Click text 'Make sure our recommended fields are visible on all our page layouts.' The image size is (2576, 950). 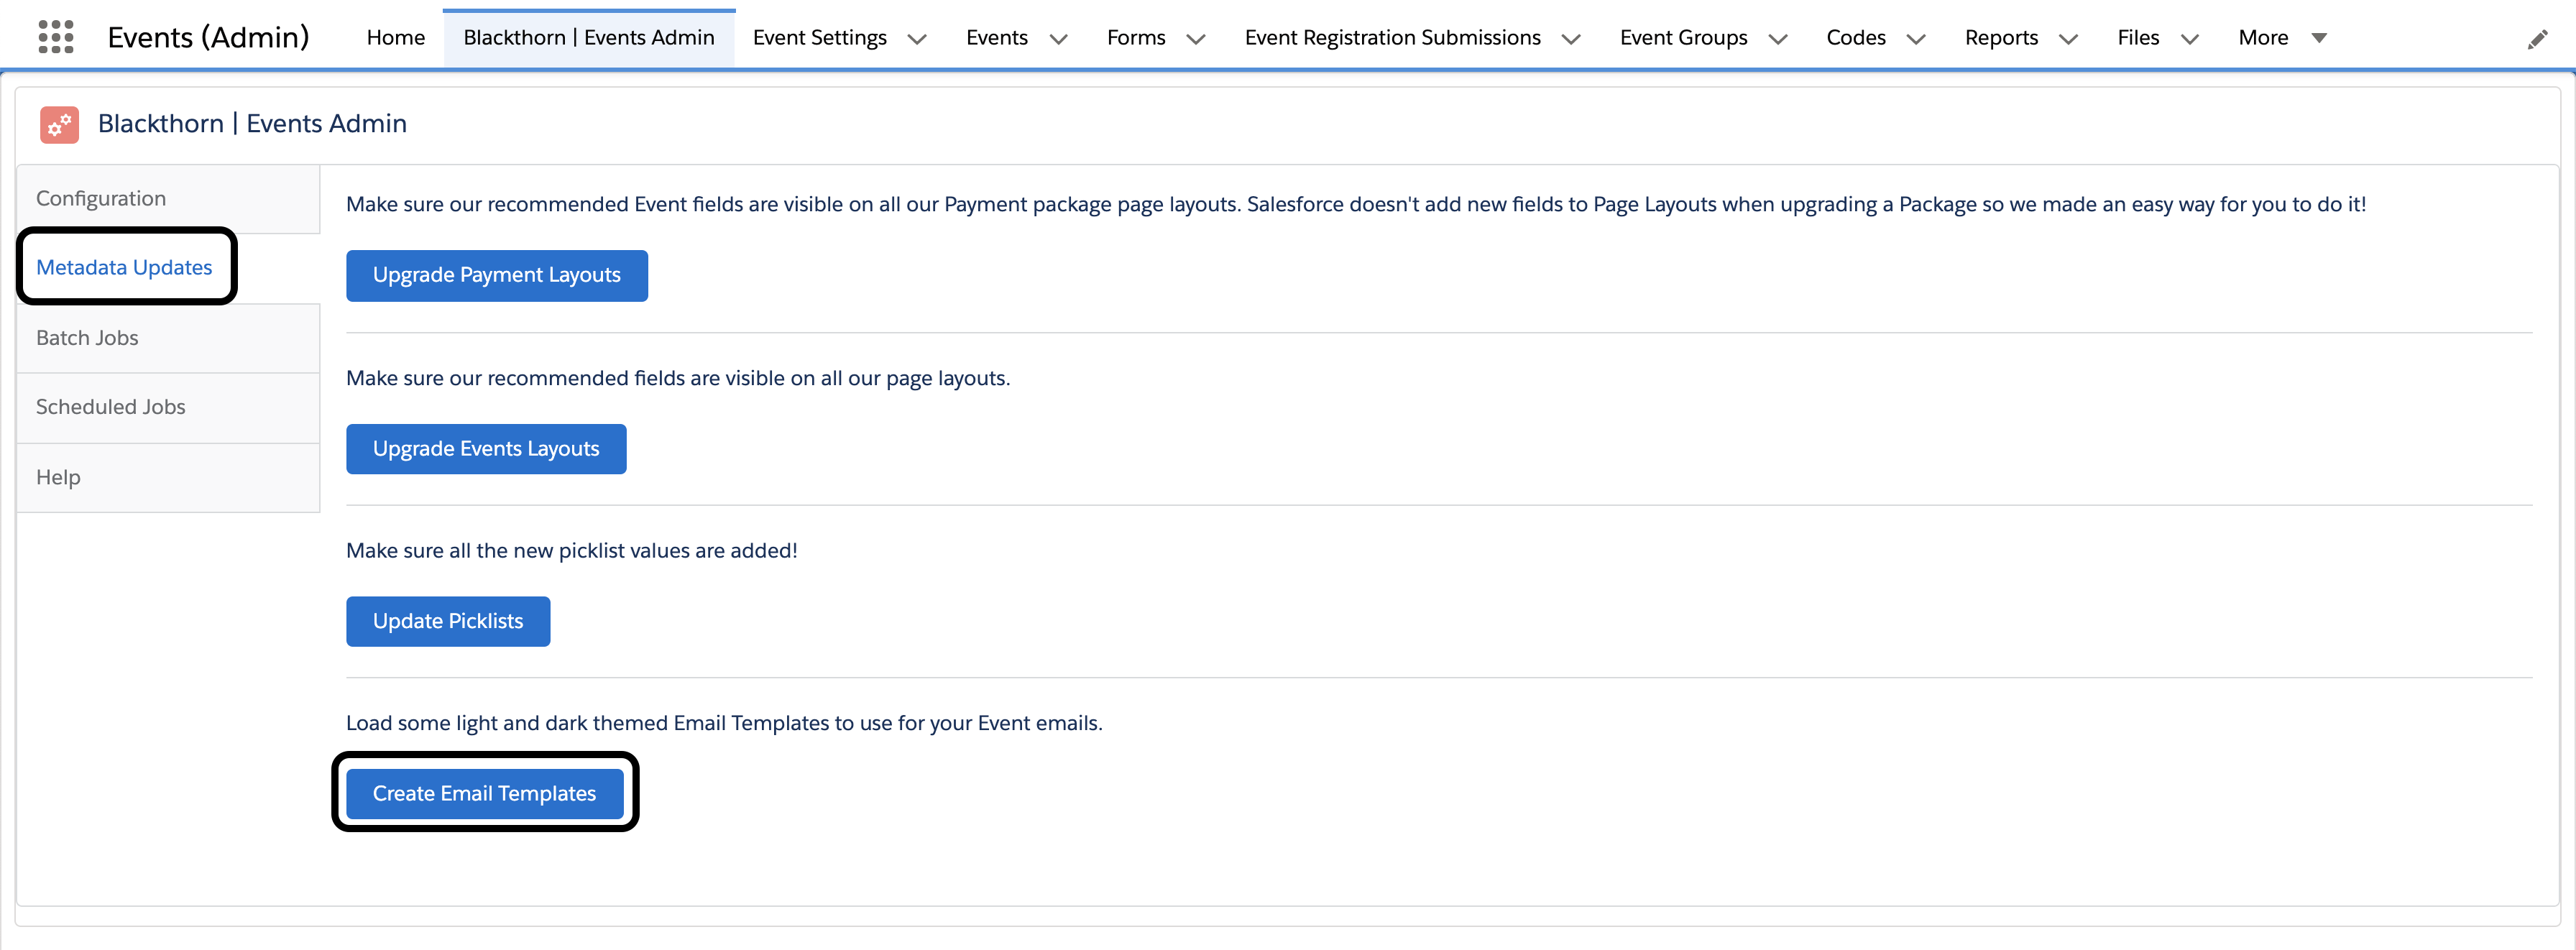(678, 378)
